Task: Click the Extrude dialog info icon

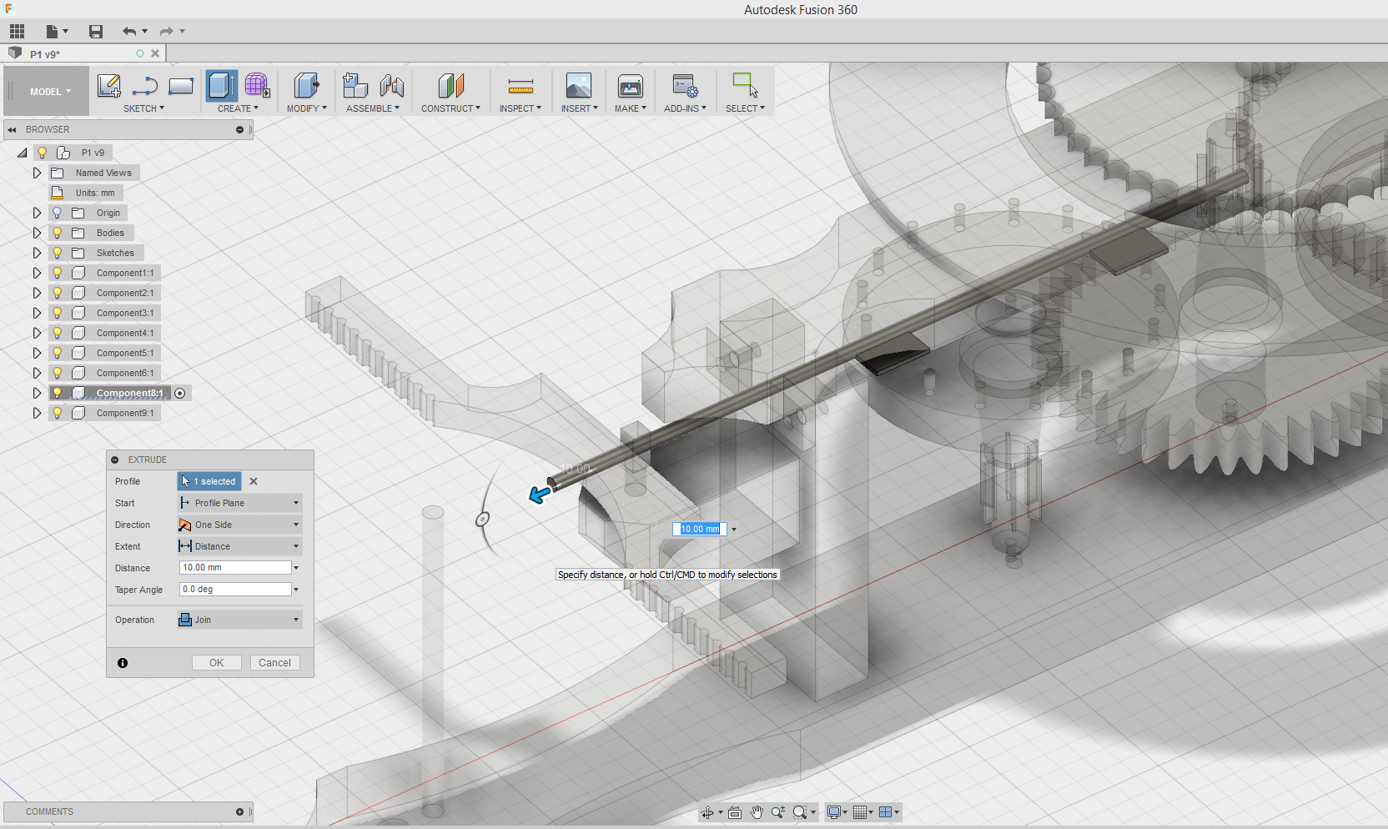Action: point(123,663)
